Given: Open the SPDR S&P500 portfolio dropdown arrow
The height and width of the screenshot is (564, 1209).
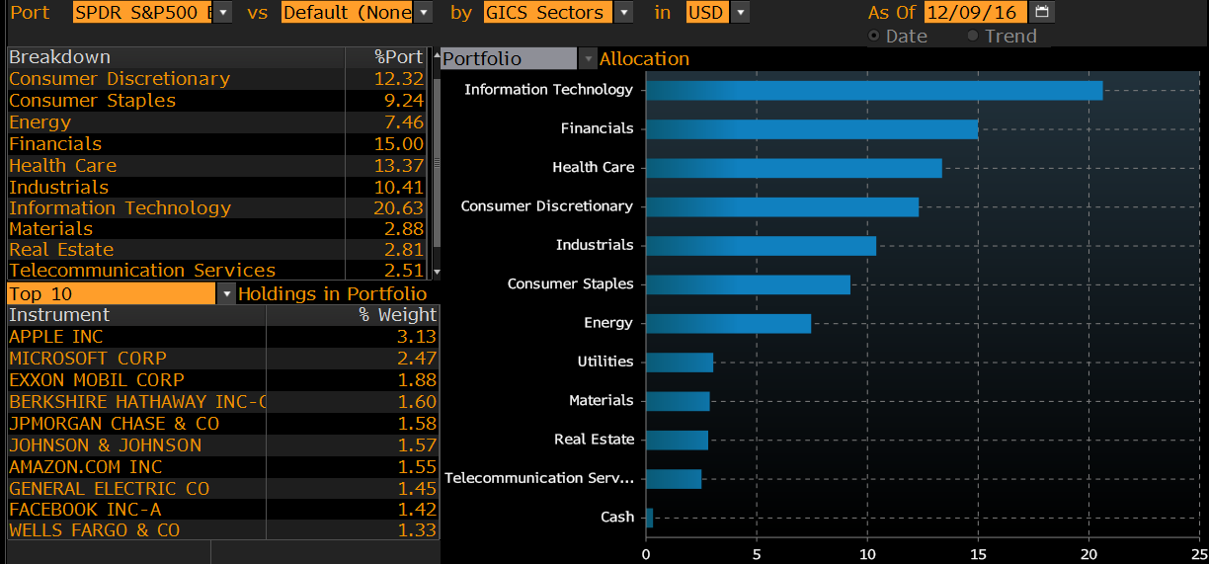Looking at the screenshot, I should click(223, 12).
